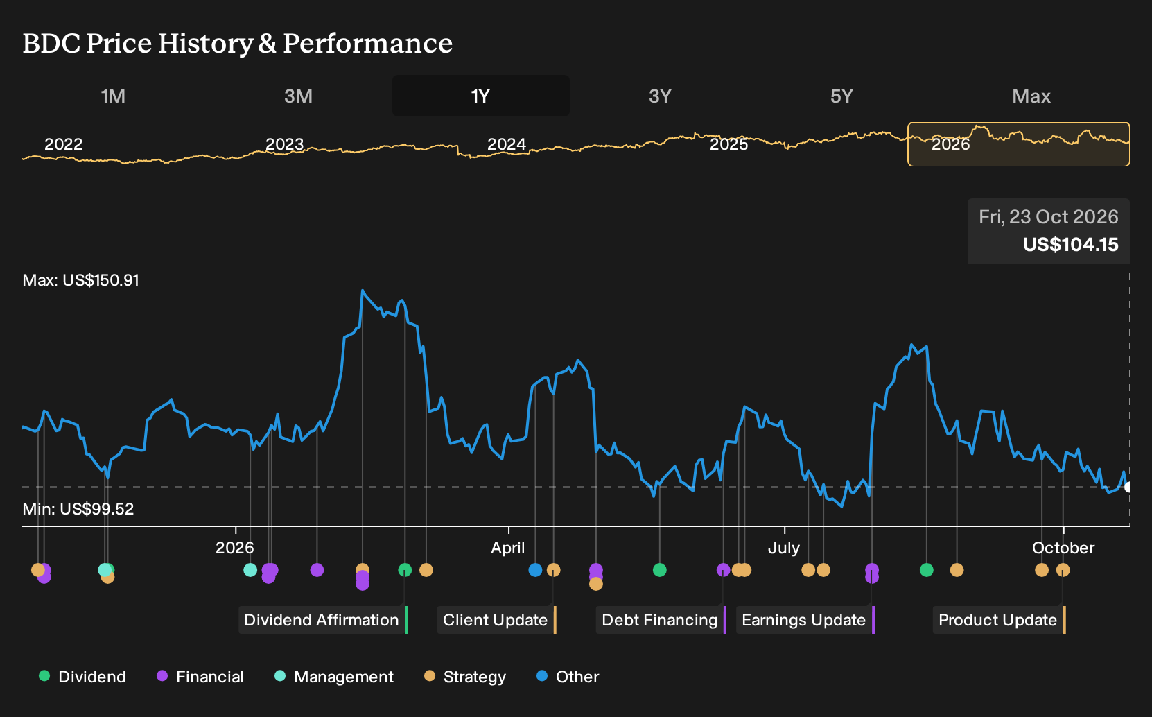Click the orange Strategy legend dot
This screenshot has width=1152, height=717.
[430, 675]
